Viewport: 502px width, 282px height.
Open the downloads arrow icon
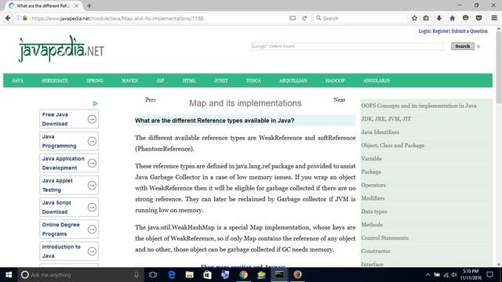439,18
